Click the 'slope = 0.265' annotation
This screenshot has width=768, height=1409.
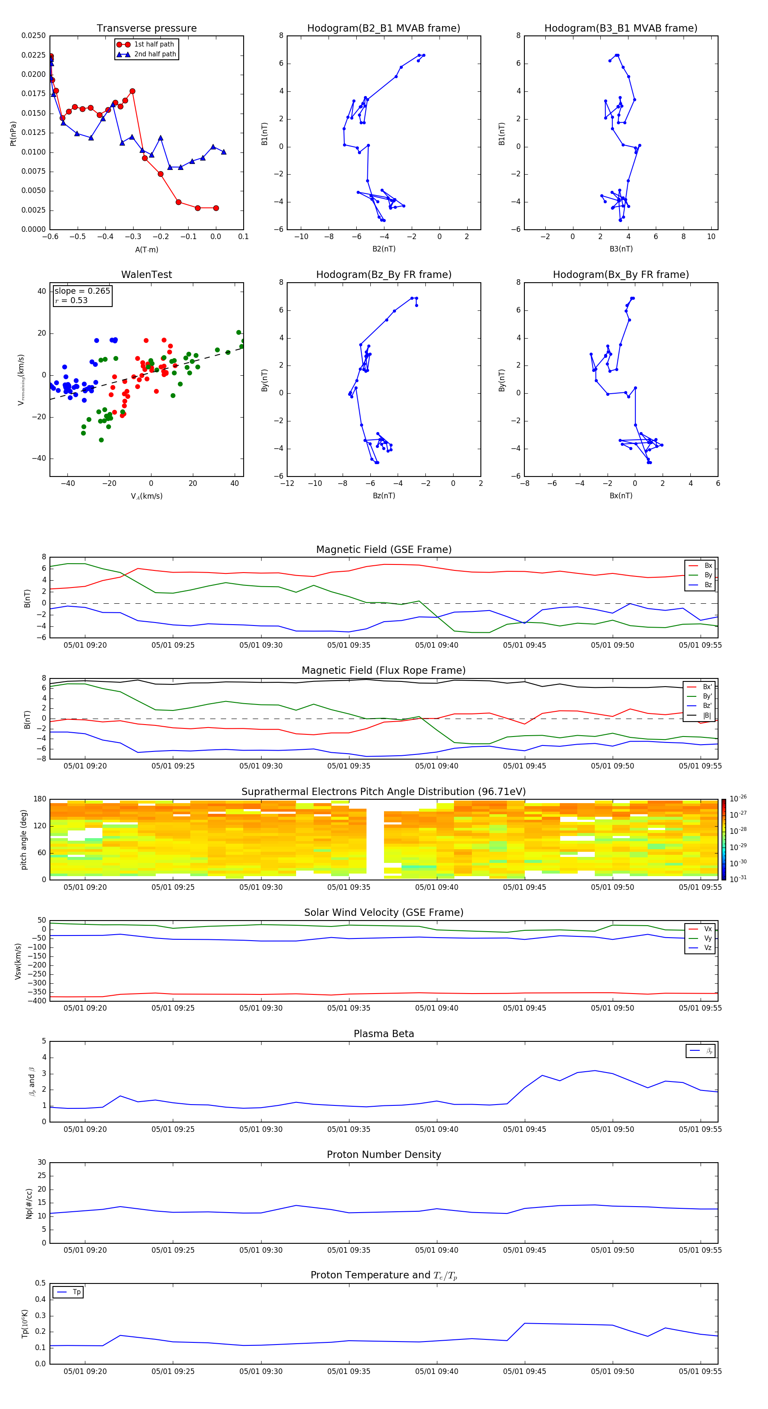(82, 291)
